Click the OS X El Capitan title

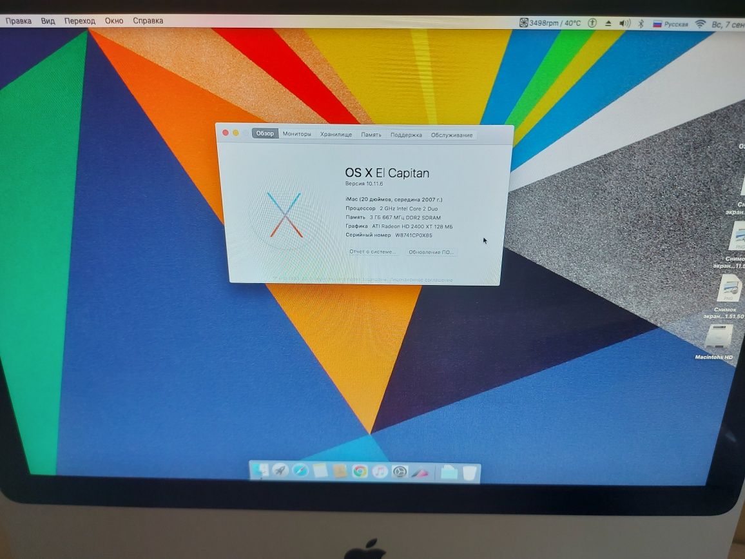[x=387, y=173]
